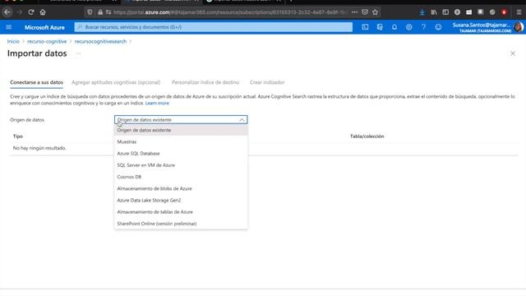Select the Crear indizador tab
Screen dimensions: 526x296
267,82
